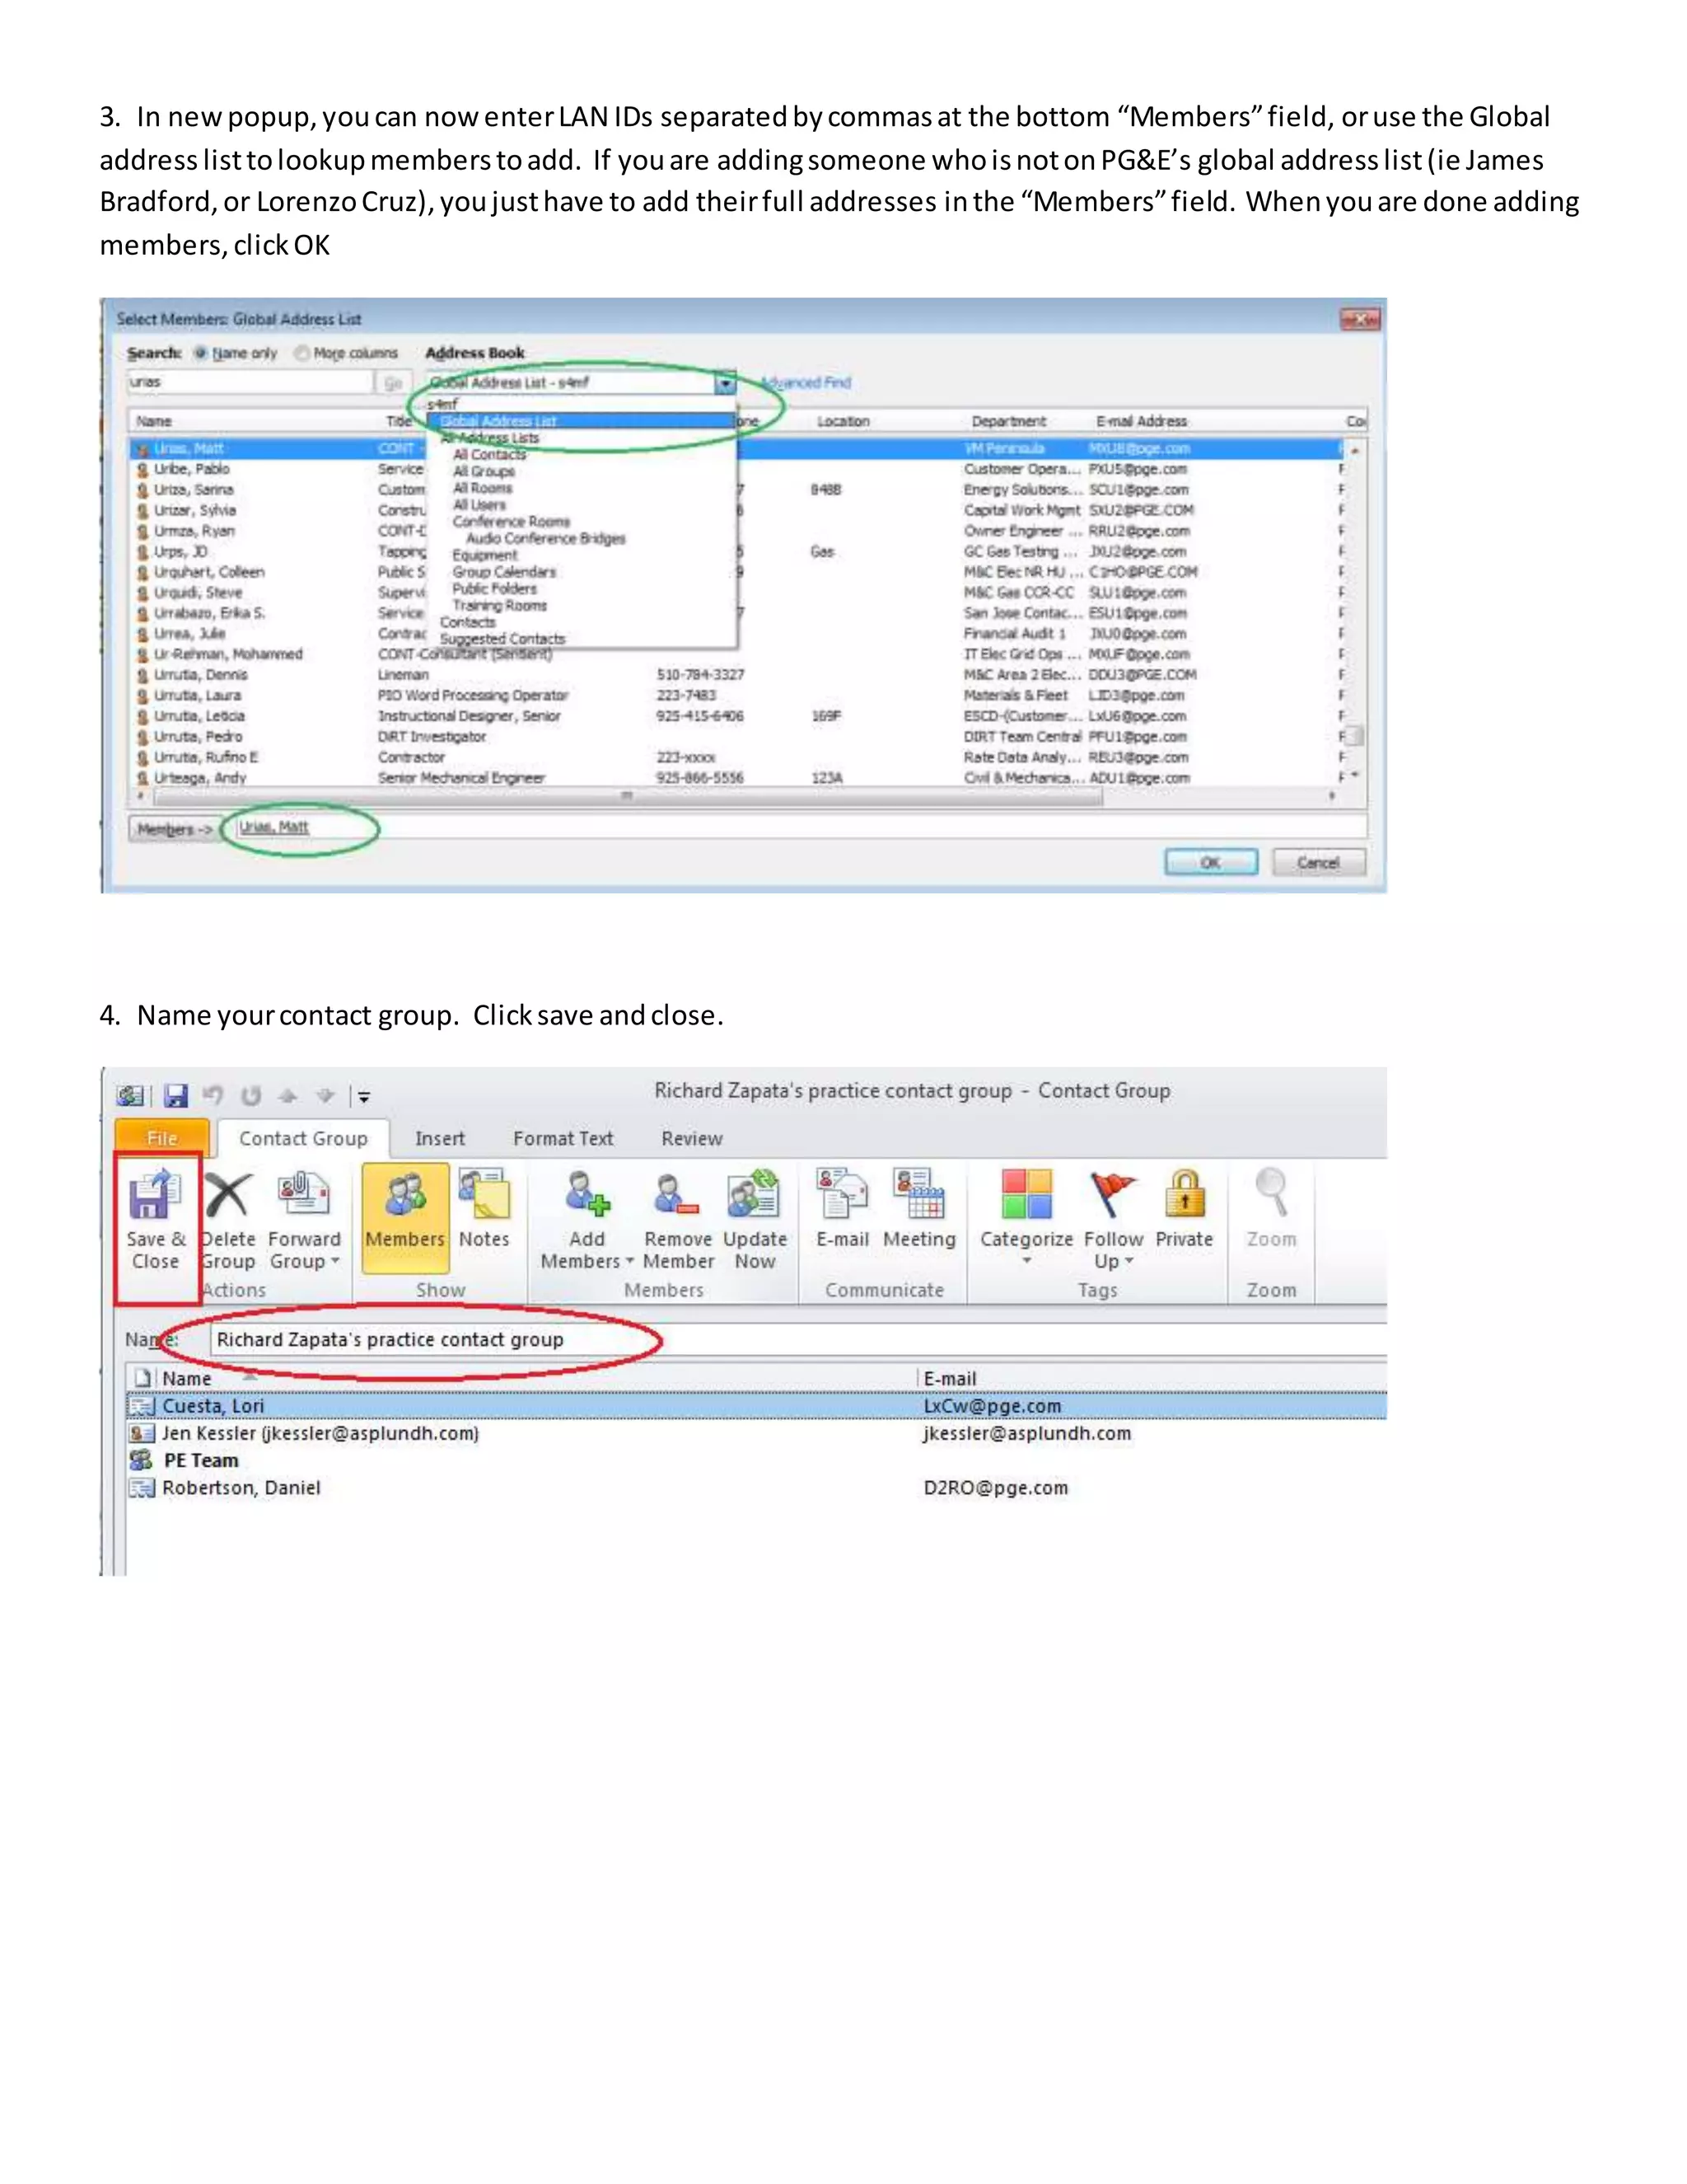The width and height of the screenshot is (1687, 2184).
Task: Click the Save & Close ribbon icon
Action: 155,1194
